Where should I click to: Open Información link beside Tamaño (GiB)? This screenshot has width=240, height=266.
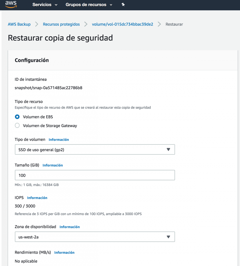53,165
